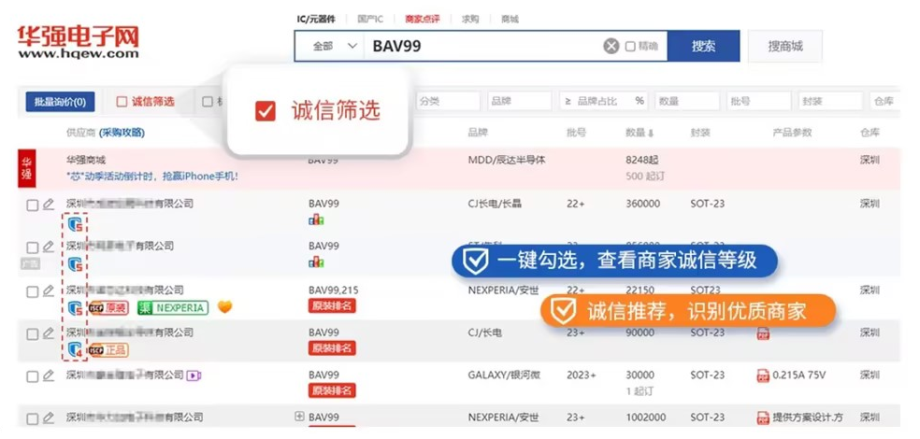Click the pencil icon in the GALAXY/银河微 row

[x=49, y=375]
